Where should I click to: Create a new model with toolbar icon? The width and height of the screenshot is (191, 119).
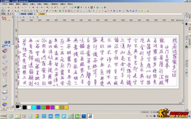[3, 7]
